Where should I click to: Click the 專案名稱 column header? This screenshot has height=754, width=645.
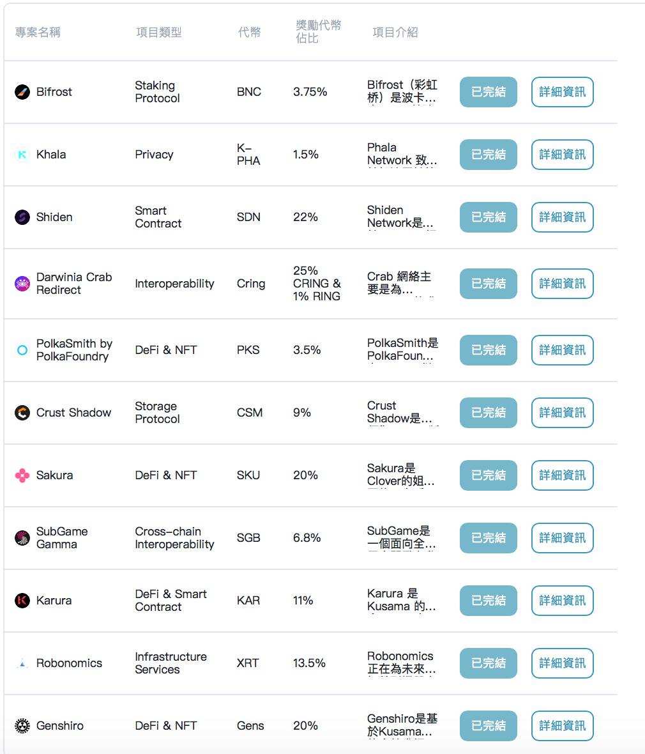(38, 32)
